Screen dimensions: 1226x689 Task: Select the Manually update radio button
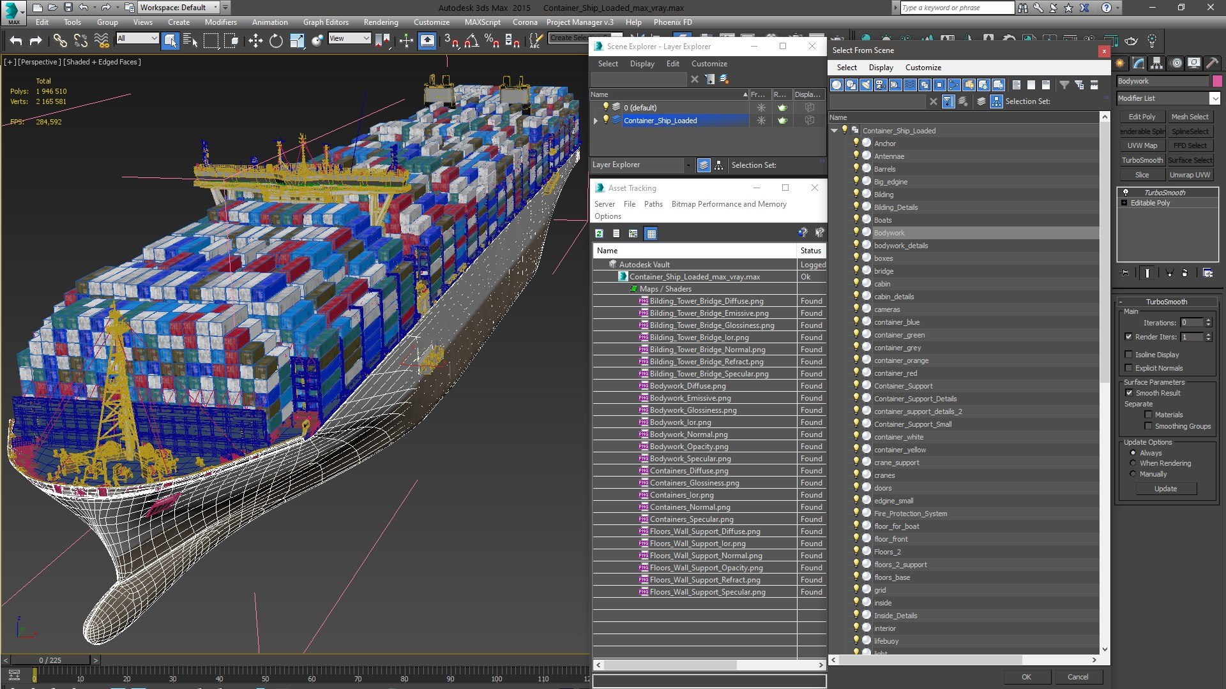tap(1133, 474)
